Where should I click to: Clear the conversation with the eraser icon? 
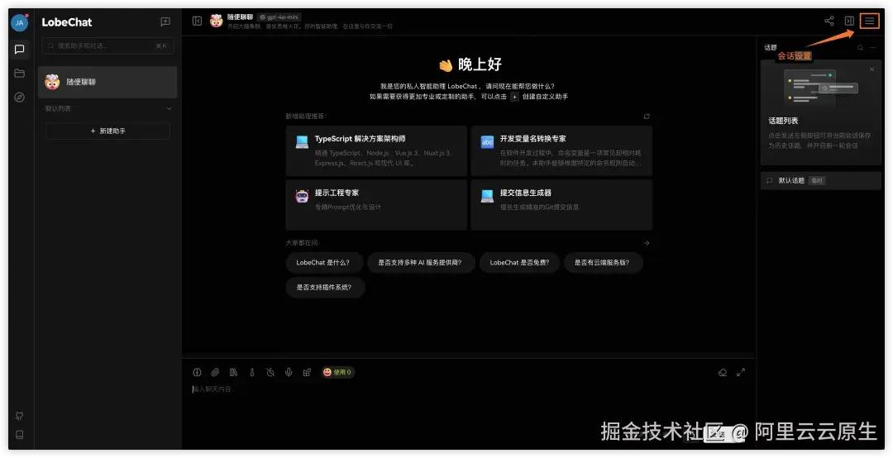(723, 373)
